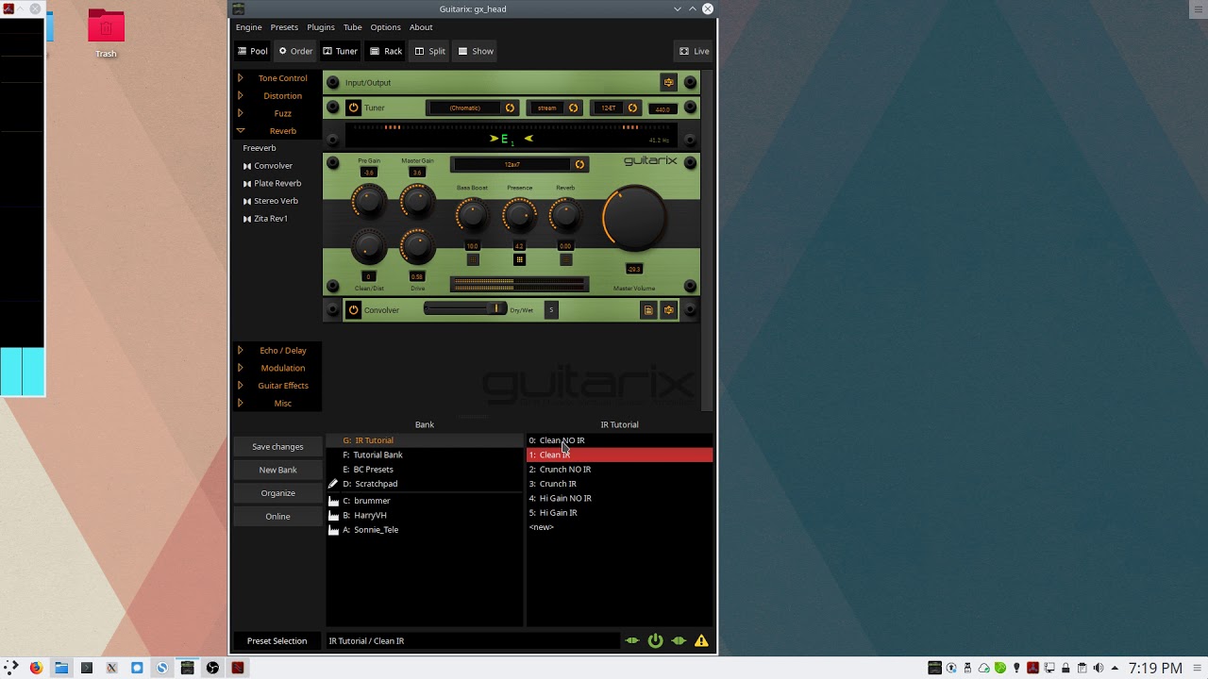
Task: Click the Organize button
Action: click(277, 493)
